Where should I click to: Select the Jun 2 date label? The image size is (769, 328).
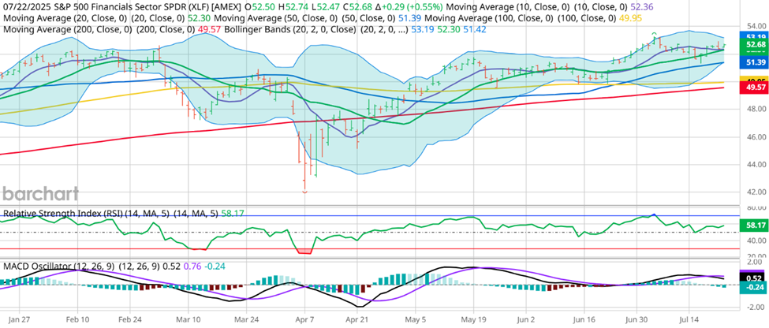(528, 319)
